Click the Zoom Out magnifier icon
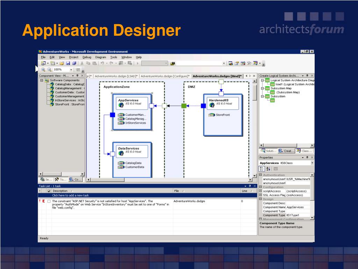Viewport: 358px width, 269px height. pos(49,70)
